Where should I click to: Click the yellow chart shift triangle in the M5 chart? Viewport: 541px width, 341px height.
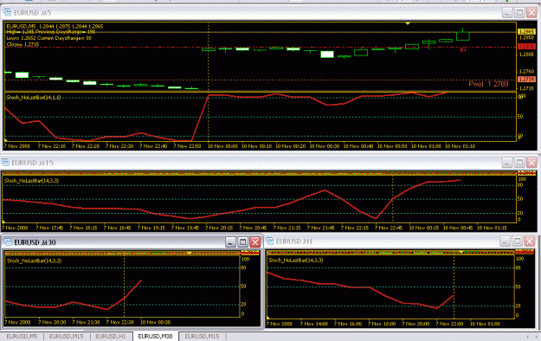pyautogui.click(x=408, y=23)
